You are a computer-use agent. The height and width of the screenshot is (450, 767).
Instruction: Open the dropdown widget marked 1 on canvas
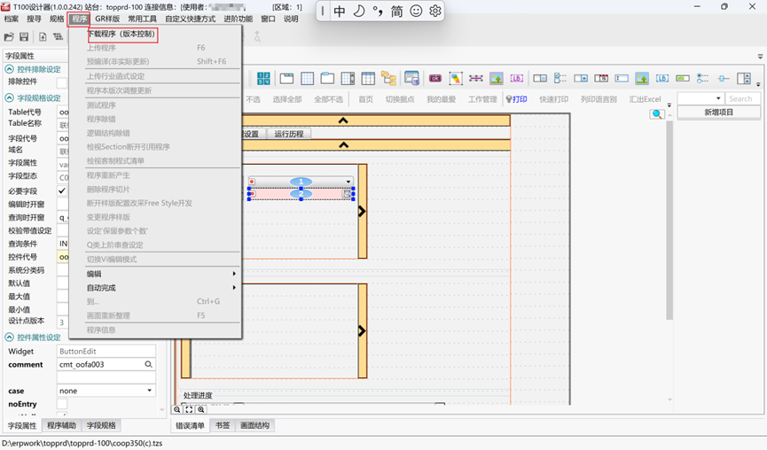(301, 182)
